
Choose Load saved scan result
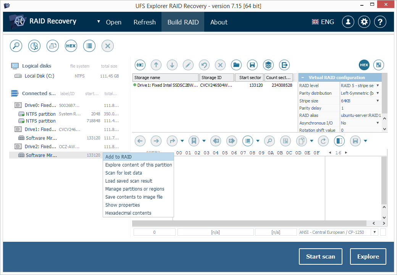coord(138,181)
